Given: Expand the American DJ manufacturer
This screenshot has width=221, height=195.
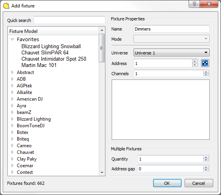Looking at the screenshot, I should coord(12,99).
